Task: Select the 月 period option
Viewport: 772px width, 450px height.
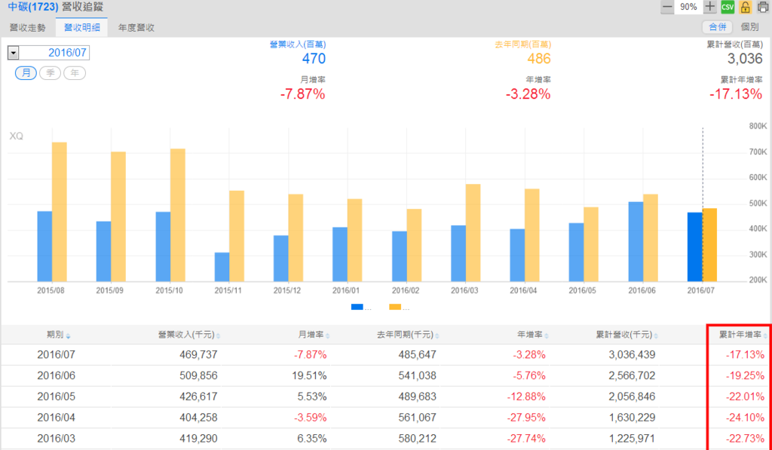Action: click(x=26, y=73)
